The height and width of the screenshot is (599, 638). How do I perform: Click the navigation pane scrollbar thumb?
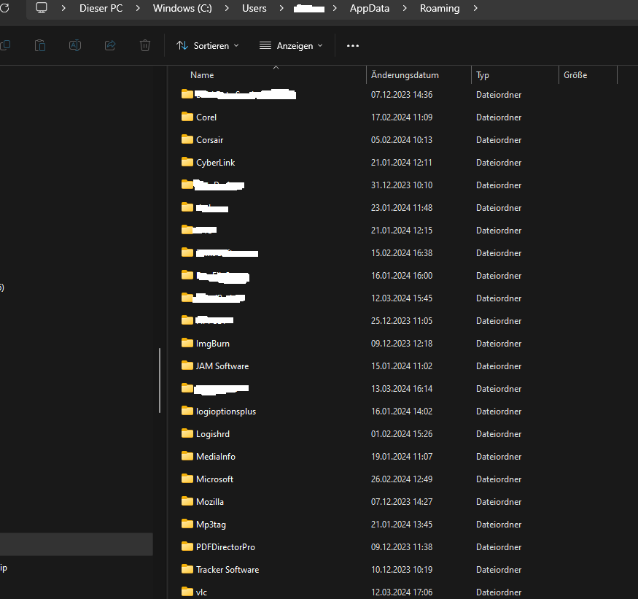[160, 380]
